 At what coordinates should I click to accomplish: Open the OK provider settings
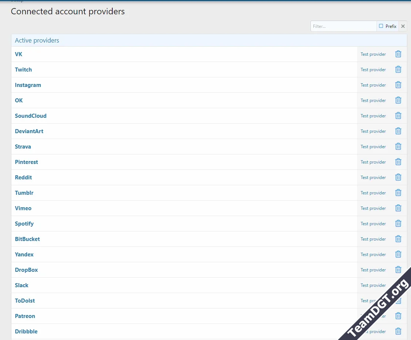[19, 100]
